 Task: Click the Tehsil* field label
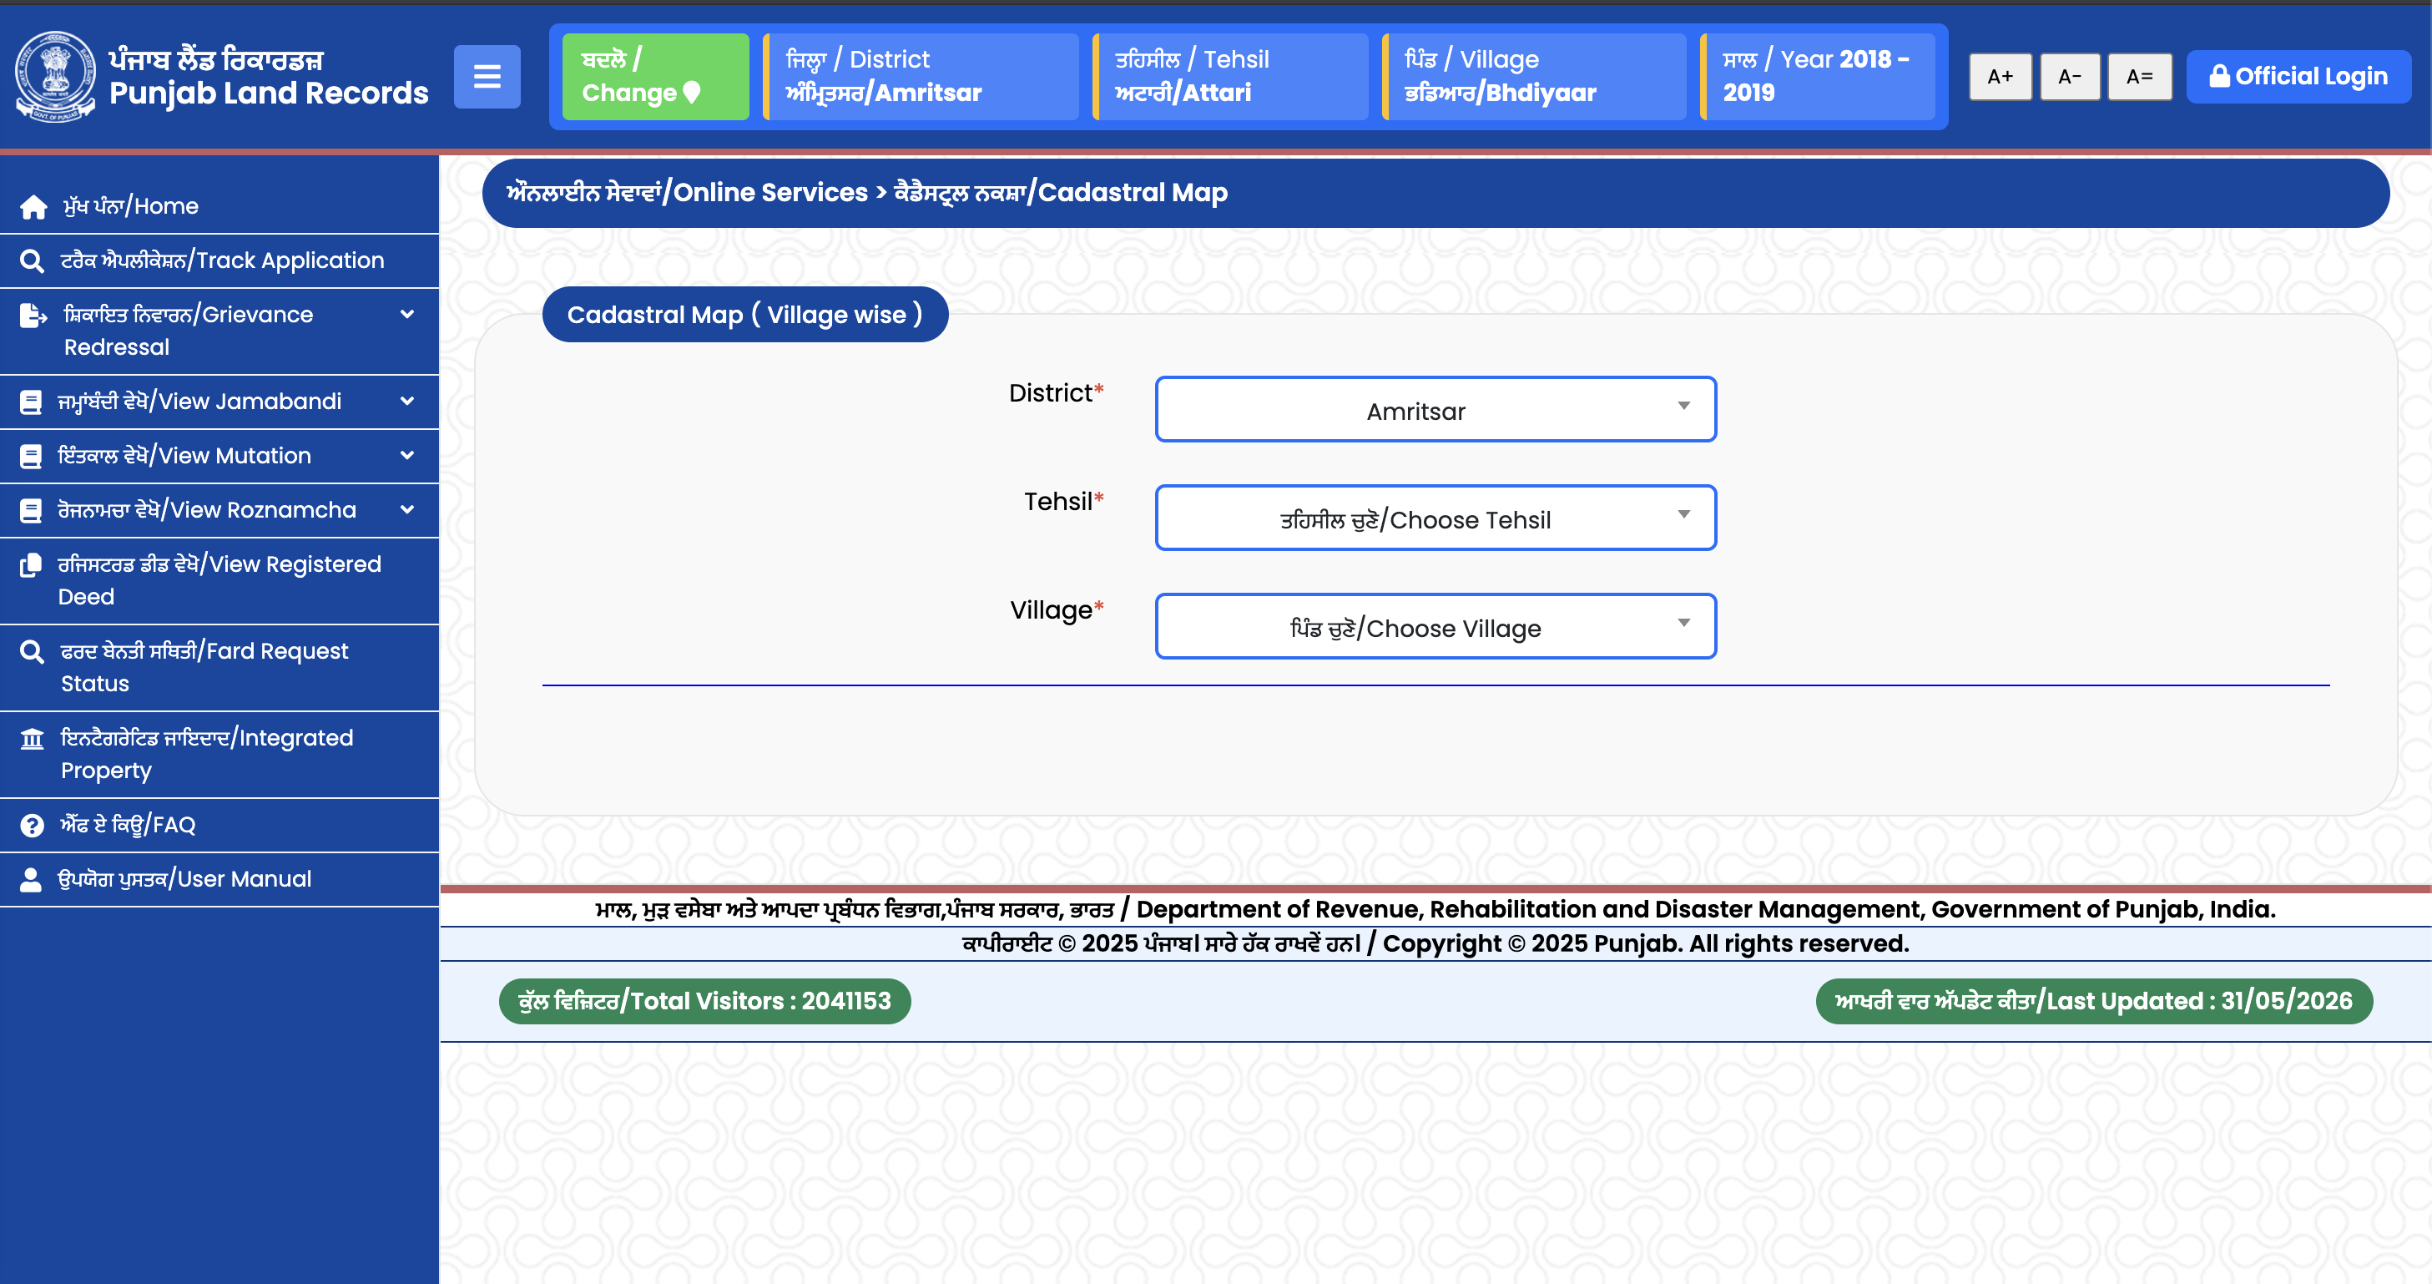(x=1064, y=501)
